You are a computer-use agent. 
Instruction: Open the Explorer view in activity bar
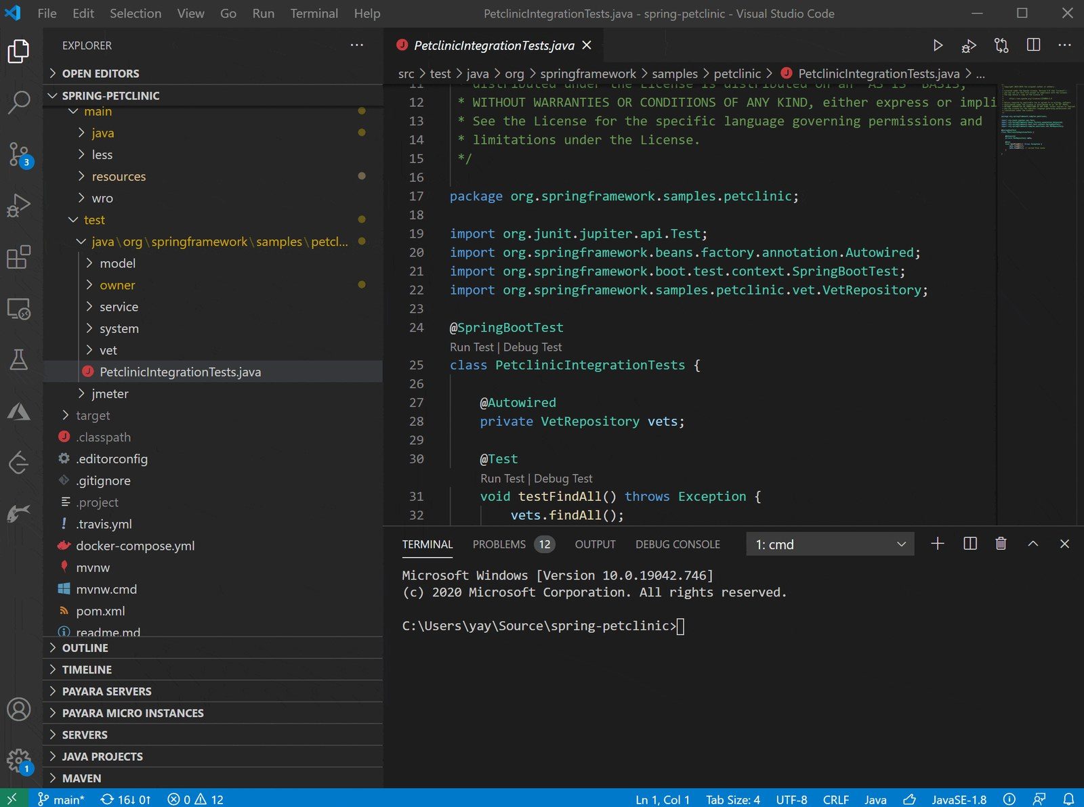tap(18, 51)
